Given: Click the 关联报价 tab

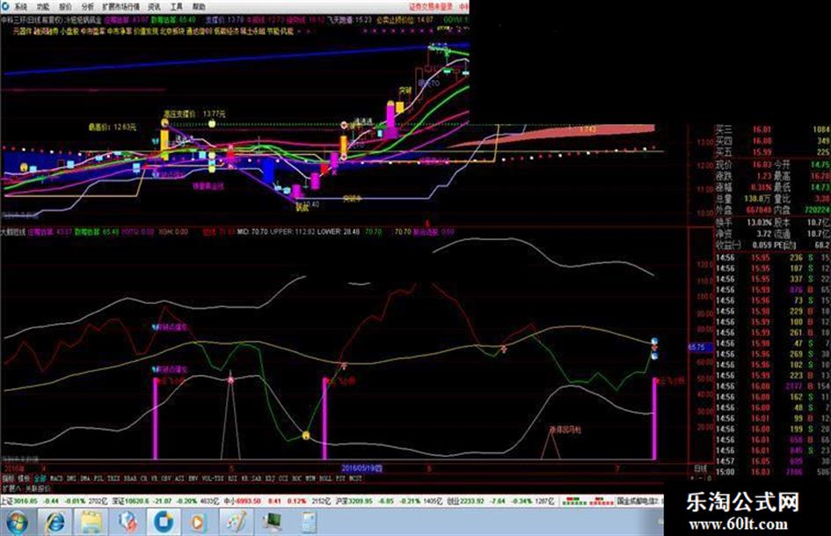Looking at the screenshot, I should pyautogui.click(x=38, y=488).
